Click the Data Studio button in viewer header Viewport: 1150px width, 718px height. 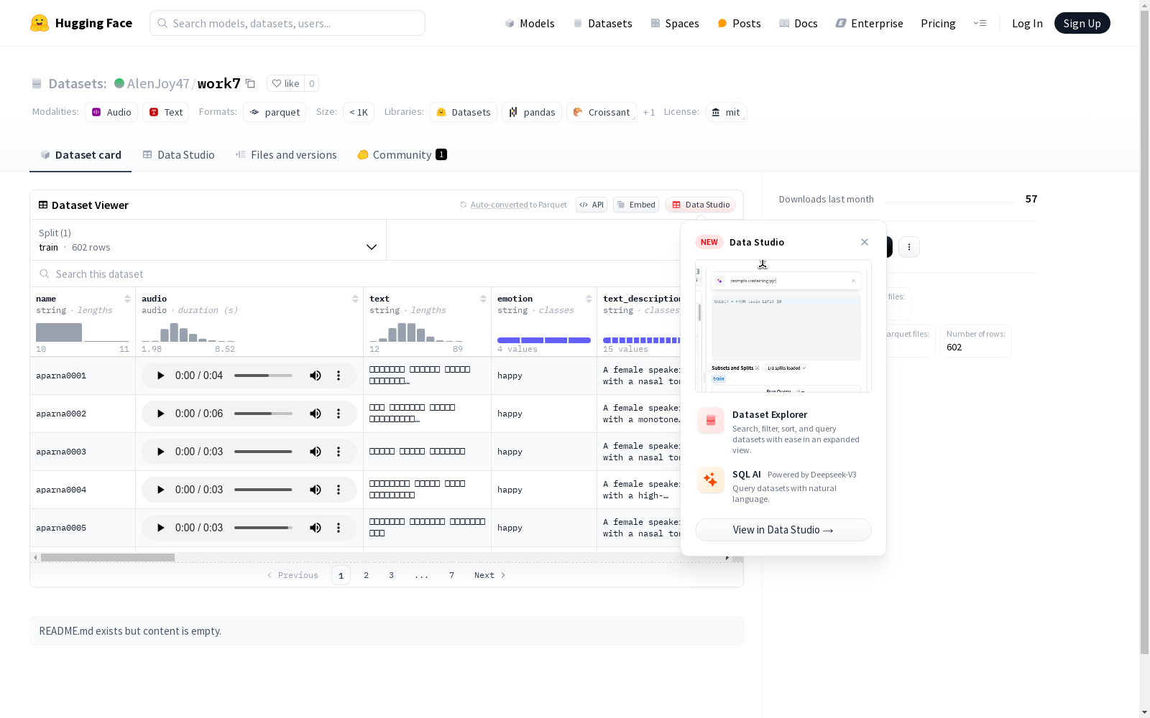(x=700, y=205)
